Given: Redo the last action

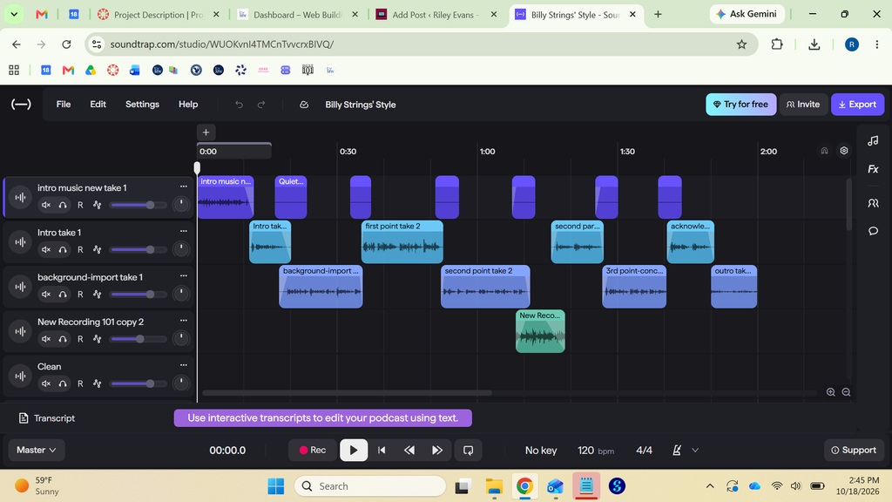Looking at the screenshot, I should pyautogui.click(x=261, y=105).
